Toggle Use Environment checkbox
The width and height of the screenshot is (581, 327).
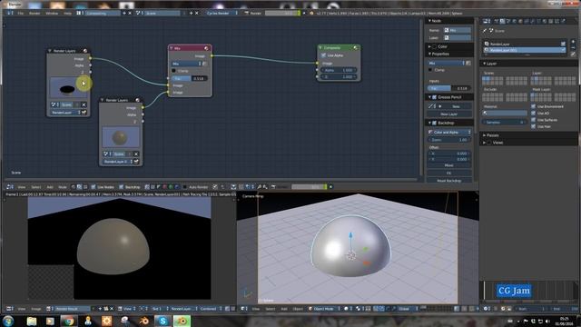(534, 106)
